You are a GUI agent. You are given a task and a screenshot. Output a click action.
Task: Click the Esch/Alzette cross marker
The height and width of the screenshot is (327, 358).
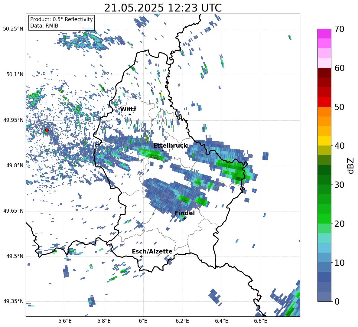(x=141, y=257)
